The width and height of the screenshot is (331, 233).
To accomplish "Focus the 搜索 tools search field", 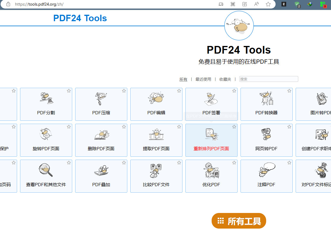I will pos(269,79).
